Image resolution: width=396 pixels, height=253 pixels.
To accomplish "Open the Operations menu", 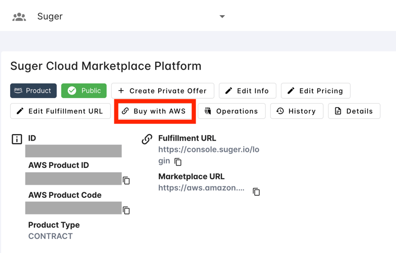I will (232, 111).
